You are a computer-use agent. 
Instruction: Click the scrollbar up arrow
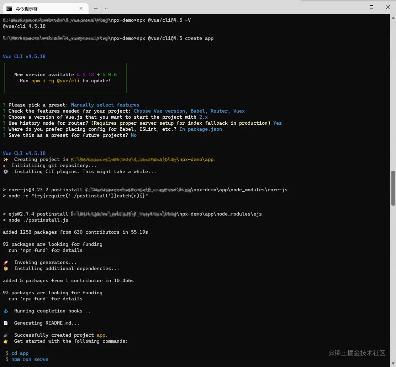click(393, 18)
